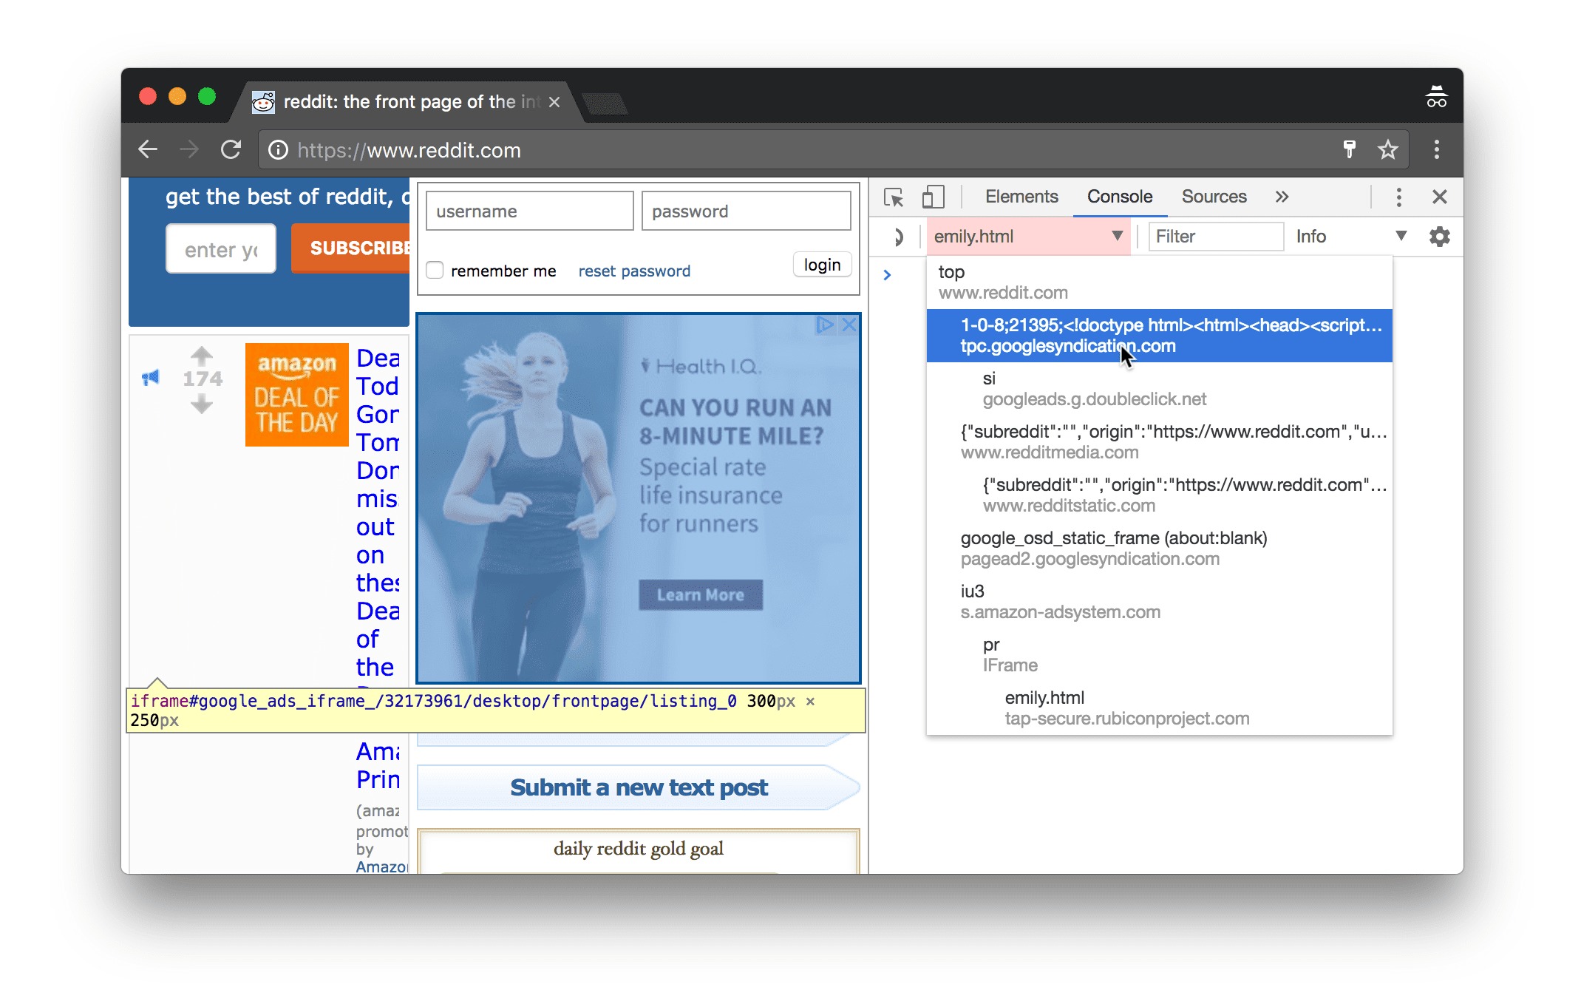Toggle the remember me checkbox
The width and height of the screenshot is (1581, 1004).
click(435, 270)
